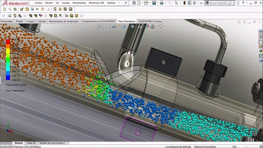This screenshot has height=148, width=263.
Task: Open the Edición menu
Action: [49, 3]
